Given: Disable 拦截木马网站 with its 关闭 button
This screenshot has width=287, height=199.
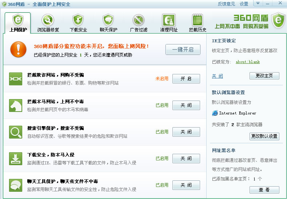Looking at the screenshot, I should click(x=186, y=105).
